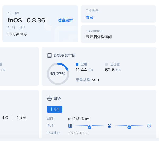
Task: Click the globe icon beside 网络
Action: [x=50, y=99]
